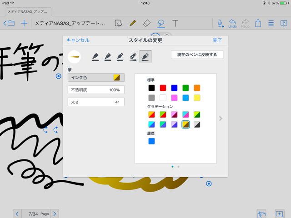Tap the pen stroke preview circle

pos(74,57)
